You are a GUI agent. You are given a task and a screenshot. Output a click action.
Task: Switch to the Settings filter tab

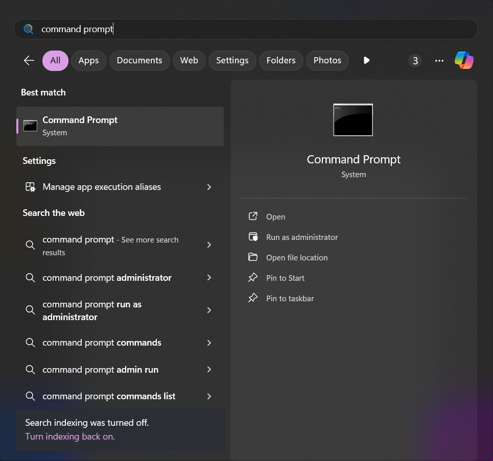232,60
